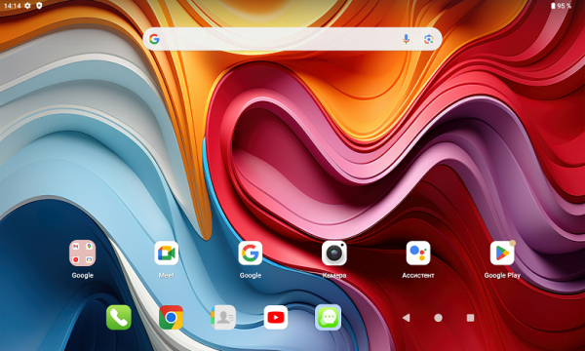Image resolution: width=585 pixels, height=351 pixels.
Task: Tap the battery indicator showing 95%
Action: (x=562, y=6)
